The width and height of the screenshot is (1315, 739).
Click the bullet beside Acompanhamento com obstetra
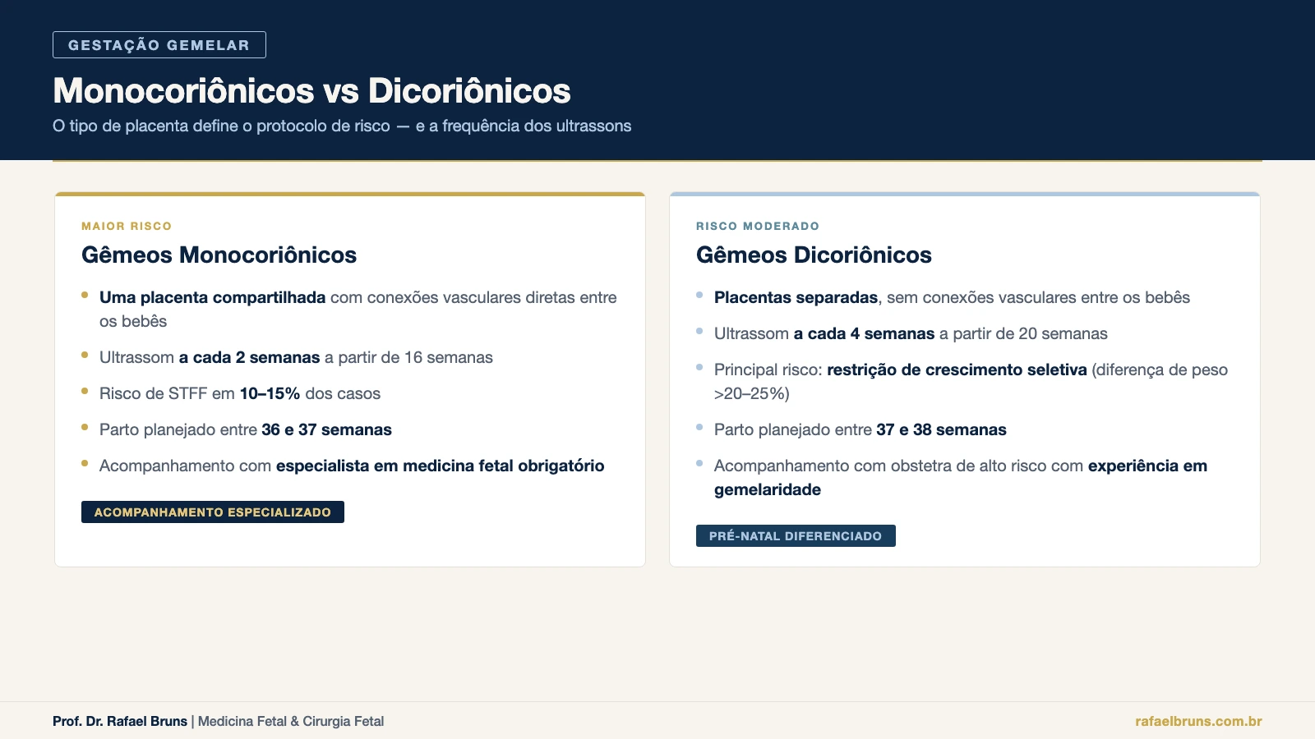(699, 462)
